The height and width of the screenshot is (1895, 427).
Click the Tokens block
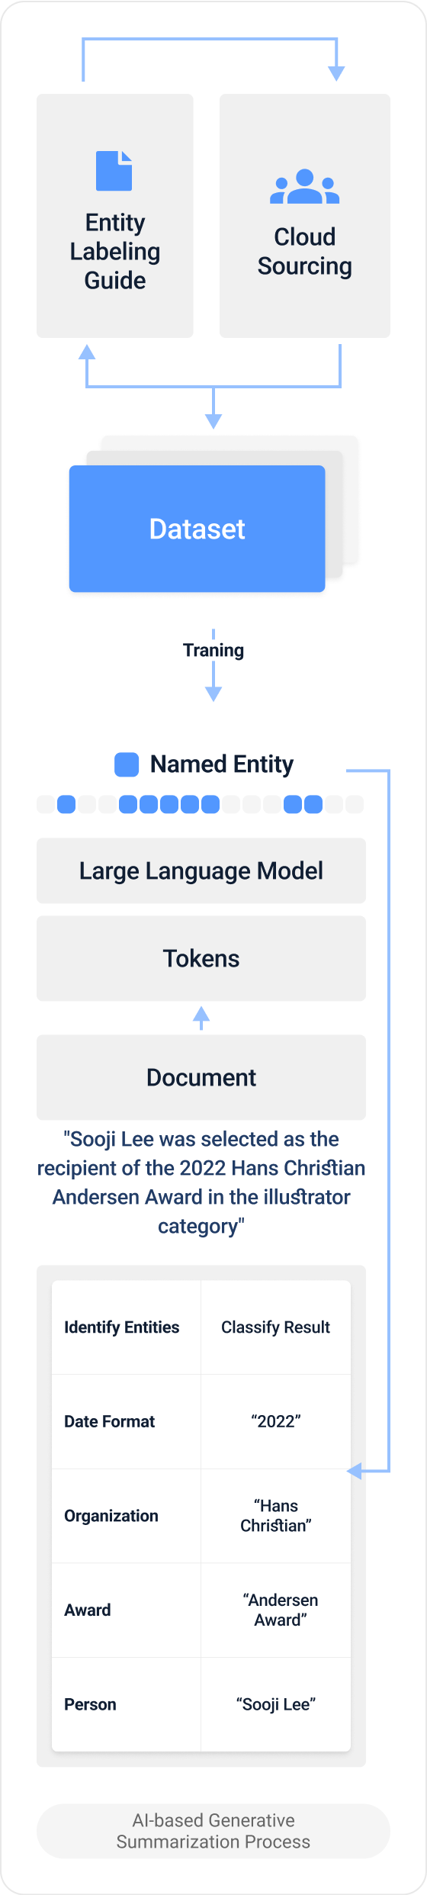[x=201, y=958]
